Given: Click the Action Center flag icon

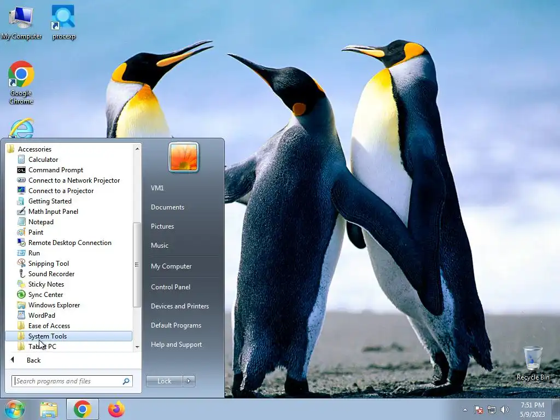Looking at the screenshot, I should click(x=479, y=410).
